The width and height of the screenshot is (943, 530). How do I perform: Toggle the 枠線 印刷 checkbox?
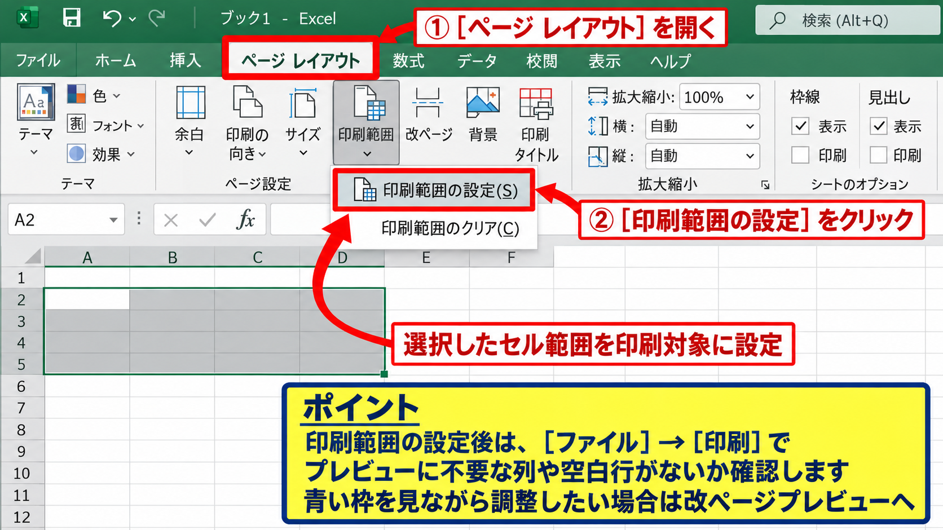pos(800,155)
